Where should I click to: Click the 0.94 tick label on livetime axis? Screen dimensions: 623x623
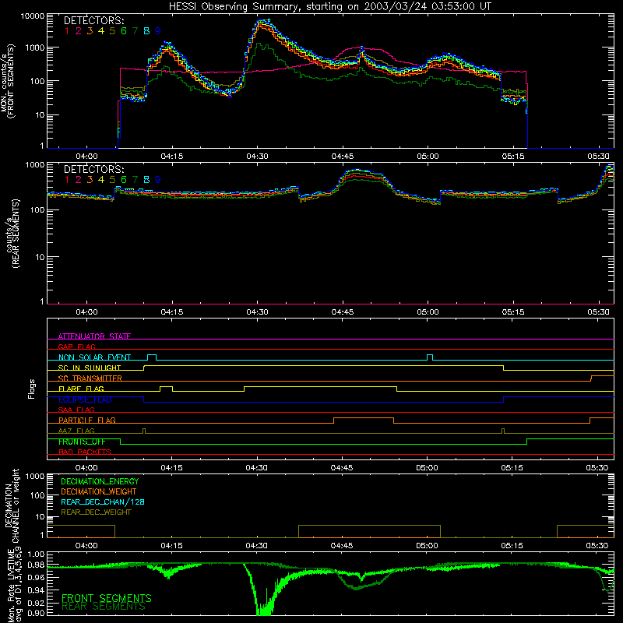point(36,590)
